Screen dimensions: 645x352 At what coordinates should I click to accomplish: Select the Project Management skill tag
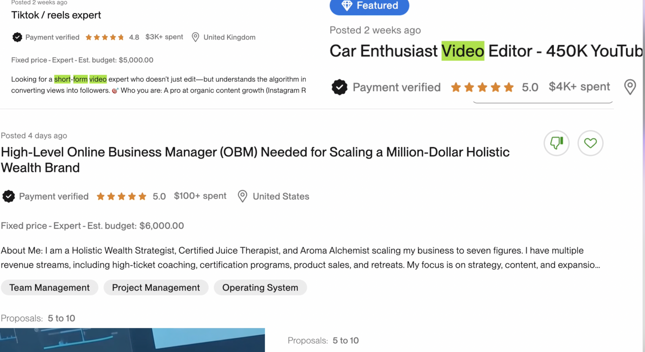click(x=156, y=288)
